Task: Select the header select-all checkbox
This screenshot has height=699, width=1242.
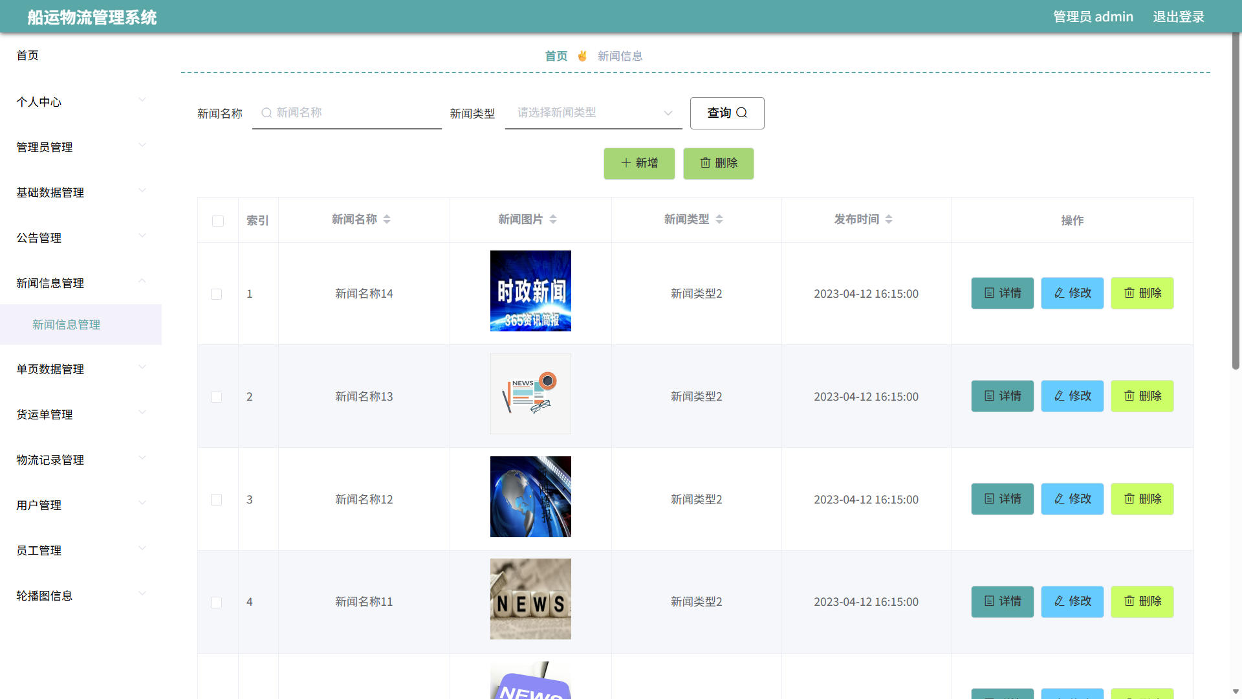Action: (x=218, y=221)
